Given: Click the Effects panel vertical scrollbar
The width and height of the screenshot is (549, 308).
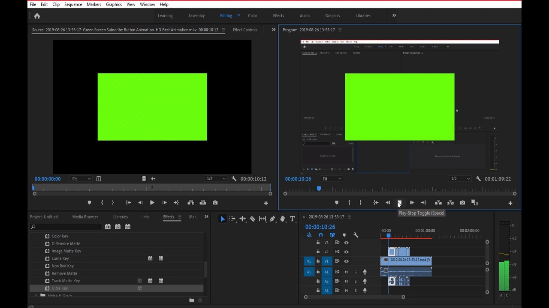Looking at the screenshot, I should 205,269.
